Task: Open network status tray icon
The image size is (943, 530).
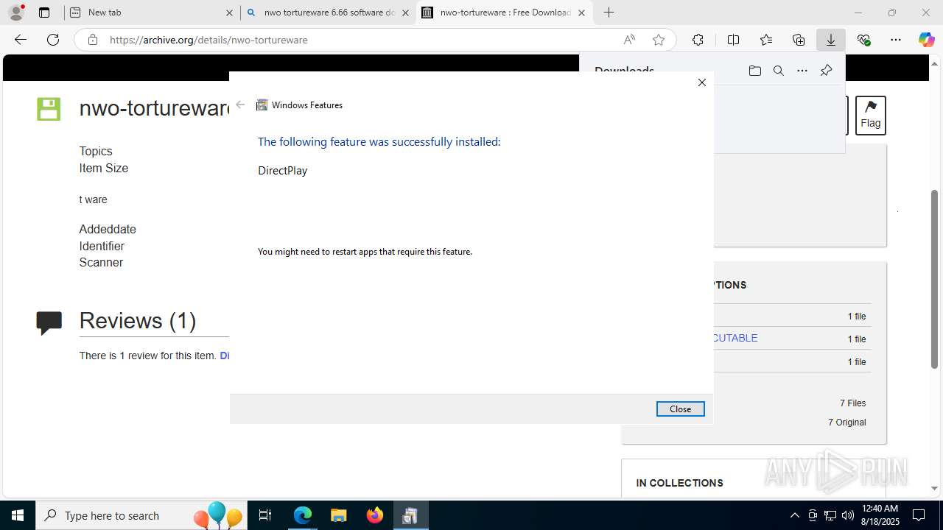Action: click(x=830, y=515)
